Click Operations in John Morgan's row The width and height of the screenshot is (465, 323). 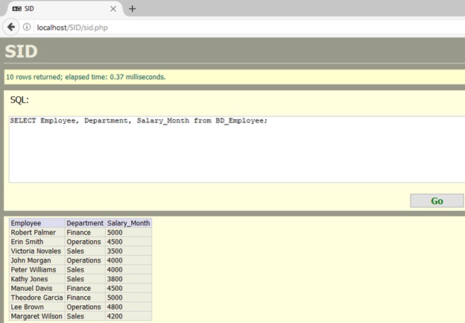[x=85, y=260]
